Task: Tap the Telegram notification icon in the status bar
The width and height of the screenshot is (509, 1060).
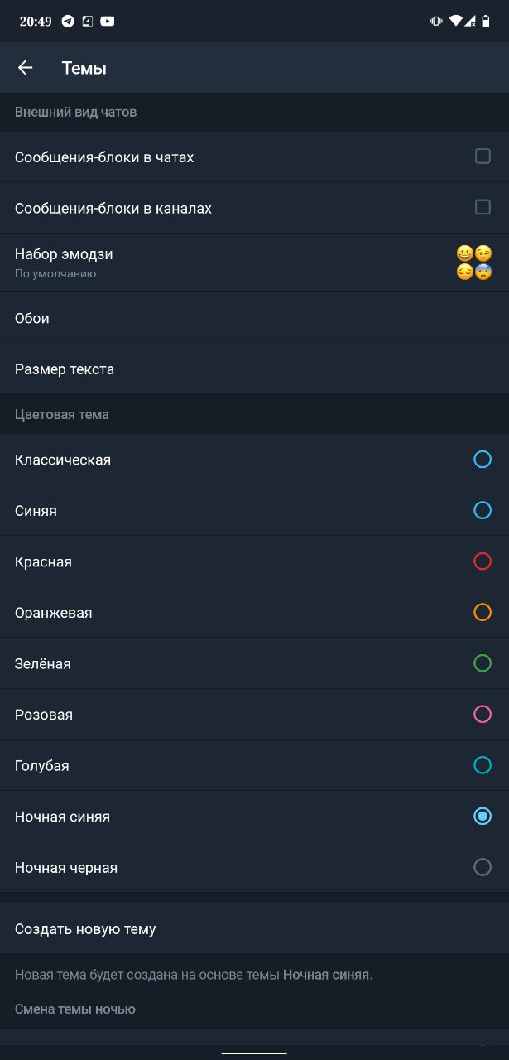Action: [68, 22]
